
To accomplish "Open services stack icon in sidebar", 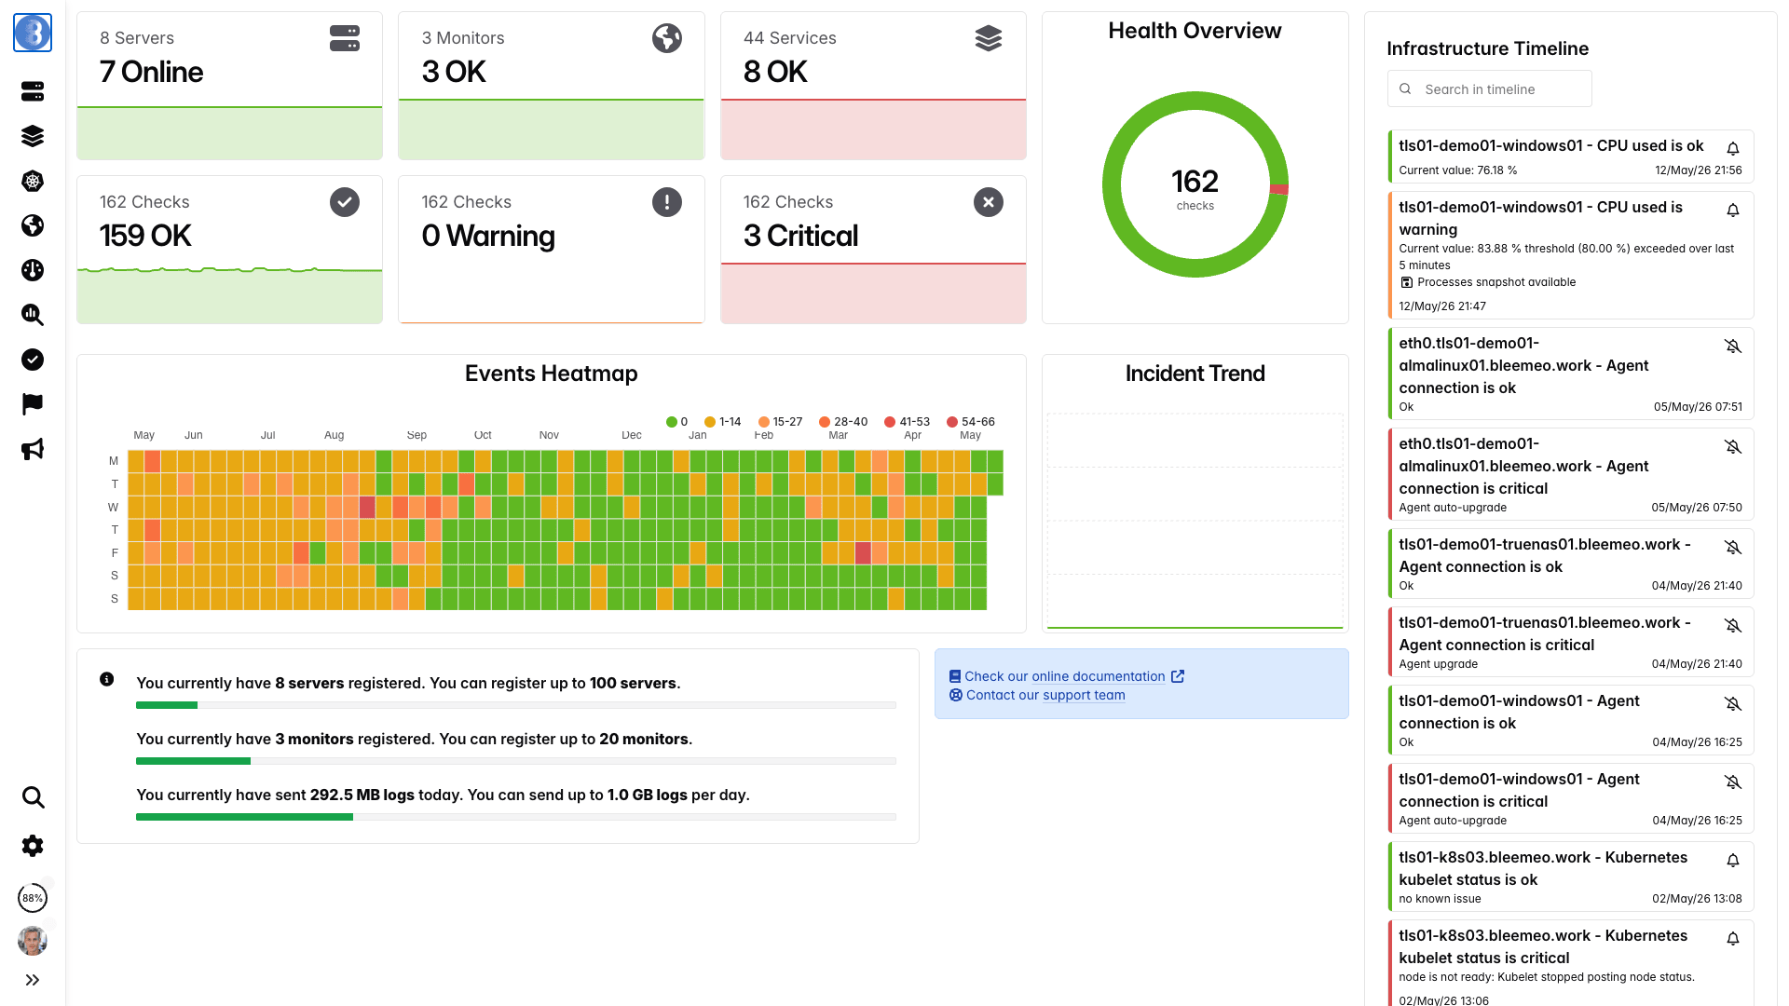I will (33, 136).
